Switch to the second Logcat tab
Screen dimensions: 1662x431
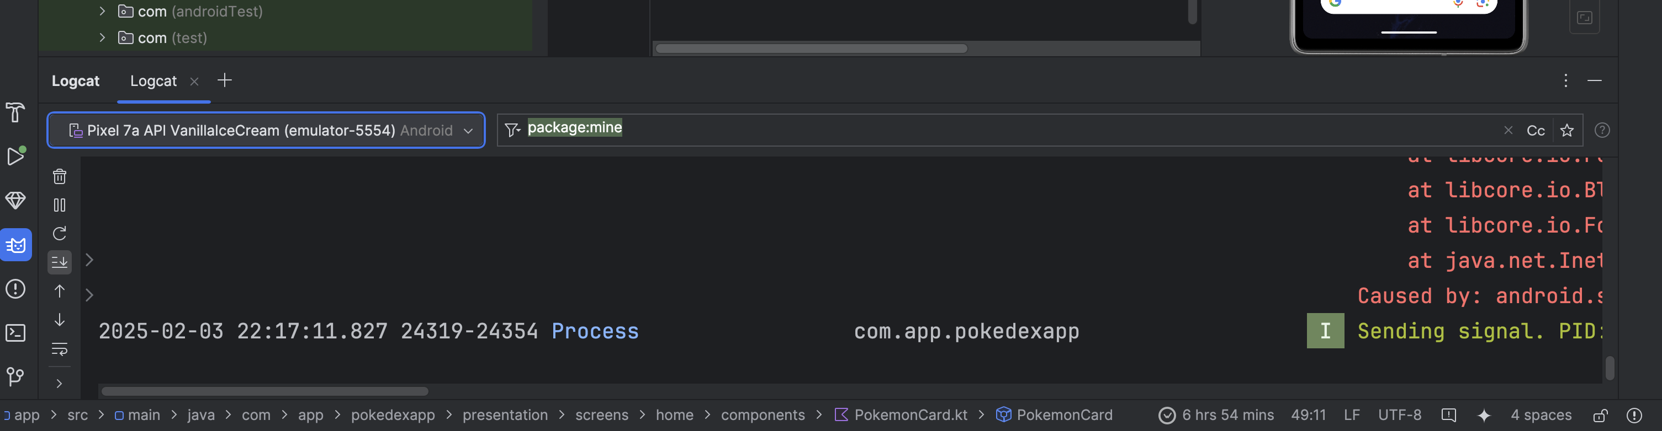tap(153, 81)
